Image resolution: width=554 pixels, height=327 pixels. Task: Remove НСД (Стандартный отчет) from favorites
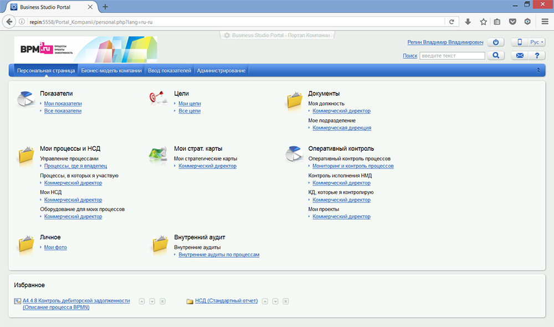pos(285,301)
